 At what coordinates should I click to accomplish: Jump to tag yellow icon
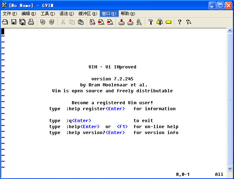click(168, 22)
